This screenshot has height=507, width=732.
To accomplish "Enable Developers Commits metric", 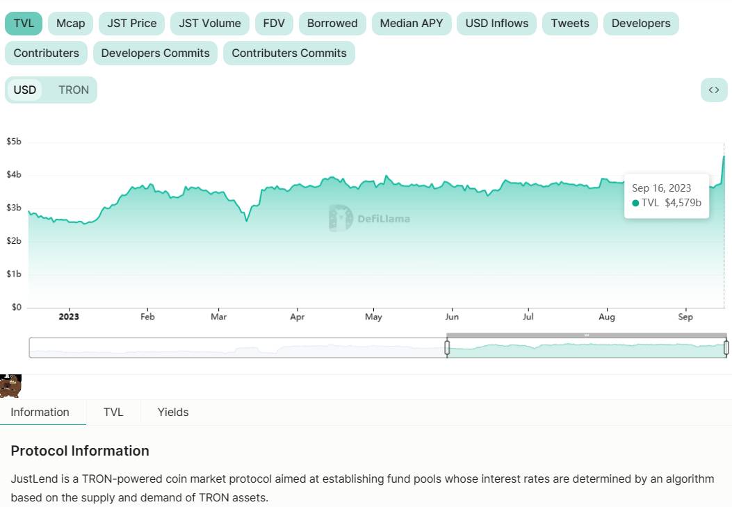I will [x=156, y=53].
